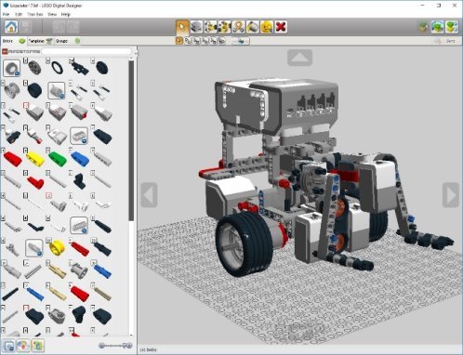The image size is (463, 355).
Task: Click the palette scroll down arrow
Action: (x=131, y=335)
